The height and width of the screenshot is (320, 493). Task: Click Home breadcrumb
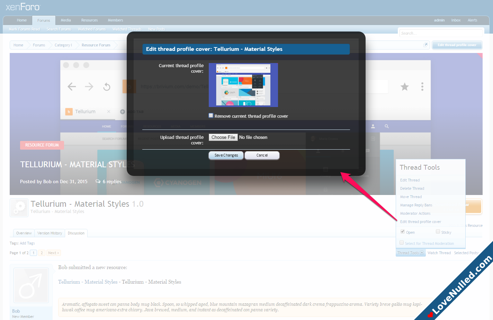coord(18,45)
